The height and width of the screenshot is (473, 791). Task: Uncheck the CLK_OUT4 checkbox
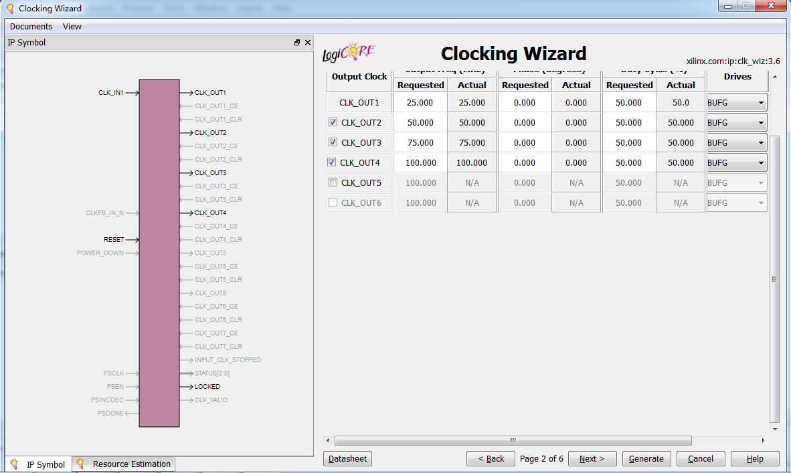click(x=331, y=162)
